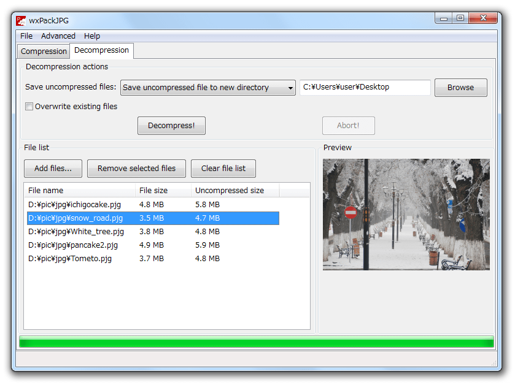Sort by Uncompressed size column header
This screenshot has height=385, width=515.
point(235,191)
